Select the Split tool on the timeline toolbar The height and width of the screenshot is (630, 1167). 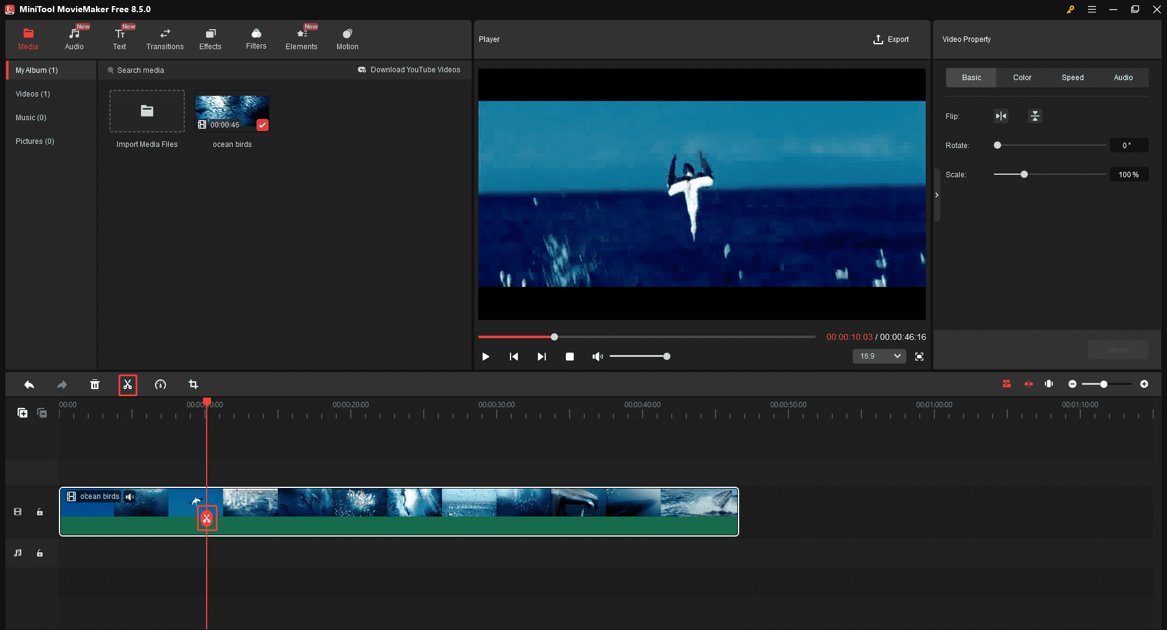pyautogui.click(x=128, y=385)
